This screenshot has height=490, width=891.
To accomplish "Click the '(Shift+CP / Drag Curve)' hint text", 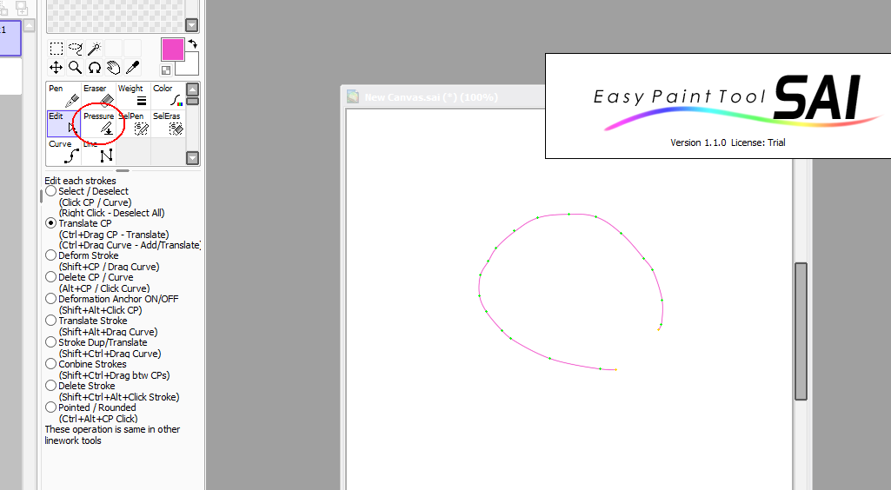I will tap(110, 267).
